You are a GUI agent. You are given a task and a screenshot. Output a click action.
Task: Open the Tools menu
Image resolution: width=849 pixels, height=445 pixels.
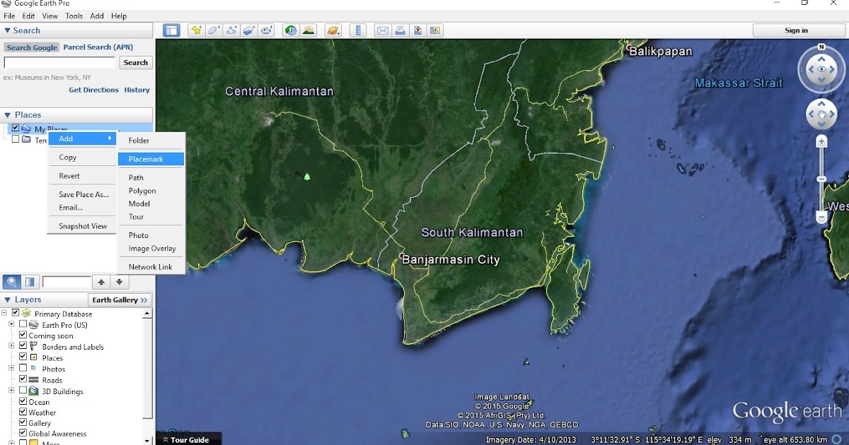click(x=74, y=16)
